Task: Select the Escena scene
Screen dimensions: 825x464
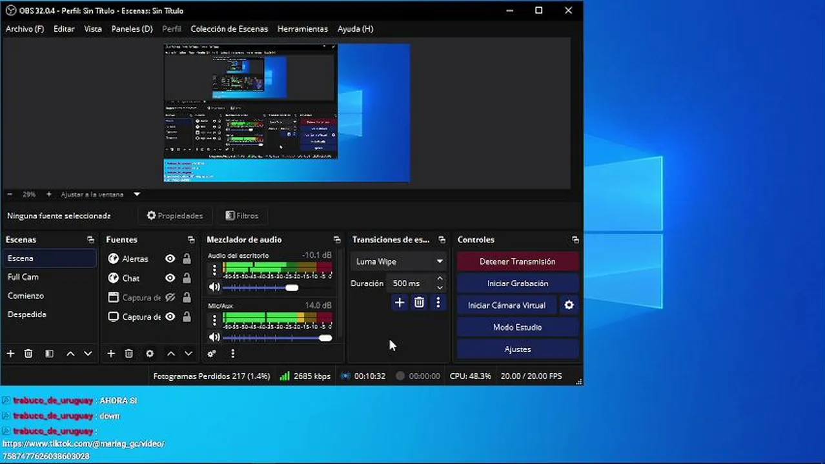Action: pos(49,258)
